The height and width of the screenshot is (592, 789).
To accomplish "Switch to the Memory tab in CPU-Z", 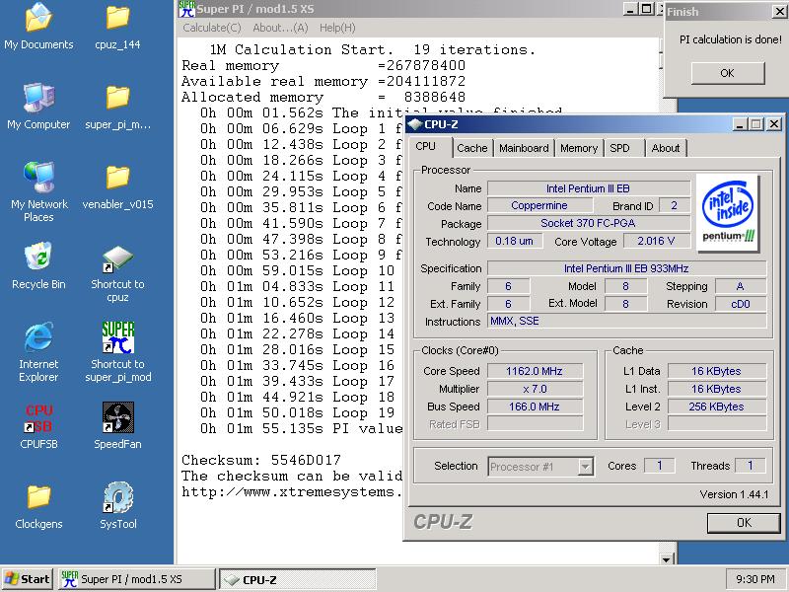I will click(x=579, y=148).
